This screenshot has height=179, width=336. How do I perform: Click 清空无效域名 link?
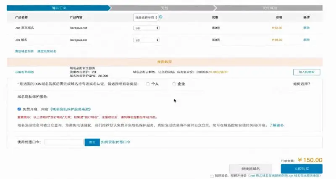47,51
